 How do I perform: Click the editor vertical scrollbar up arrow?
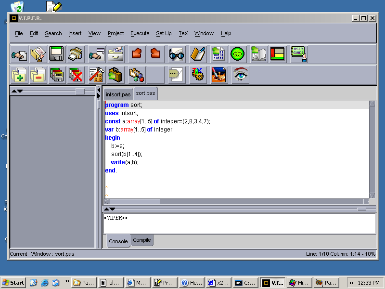pos(372,104)
